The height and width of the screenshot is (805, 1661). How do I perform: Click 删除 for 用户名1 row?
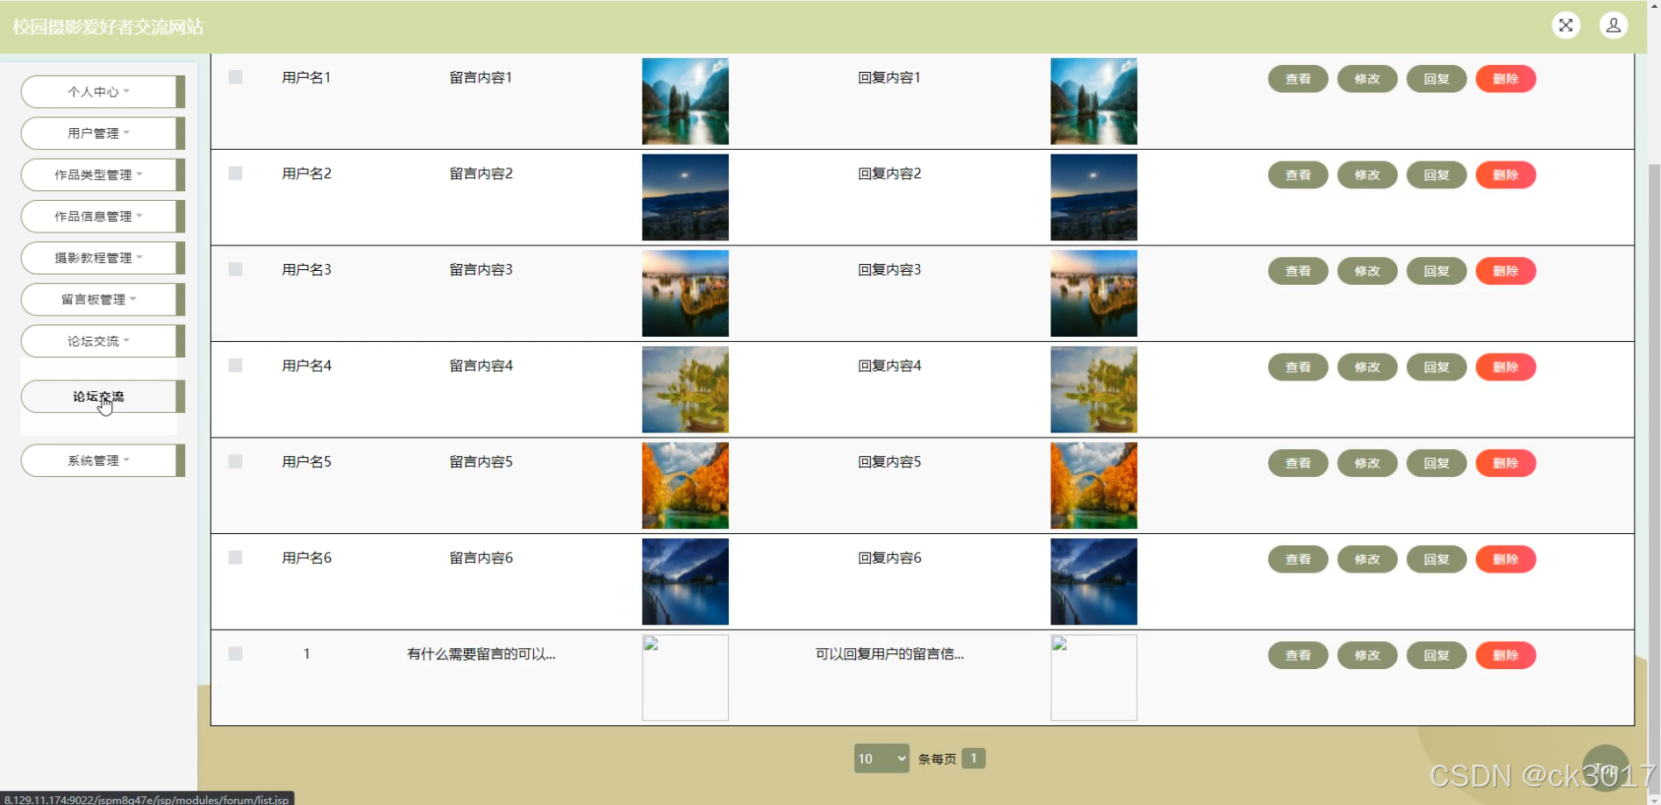[x=1506, y=79]
